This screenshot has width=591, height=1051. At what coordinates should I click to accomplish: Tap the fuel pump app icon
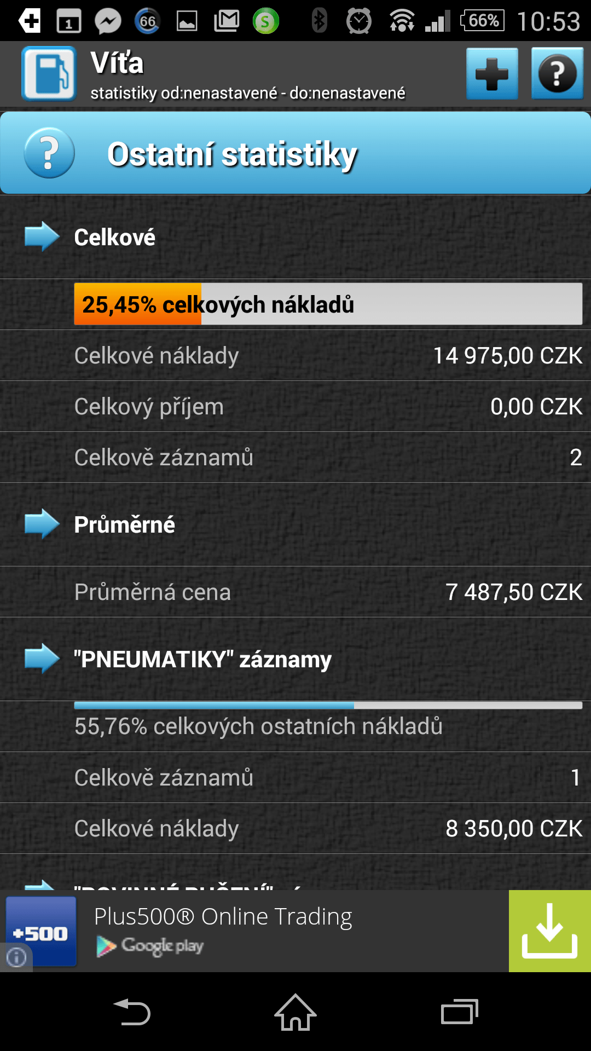[x=49, y=73]
